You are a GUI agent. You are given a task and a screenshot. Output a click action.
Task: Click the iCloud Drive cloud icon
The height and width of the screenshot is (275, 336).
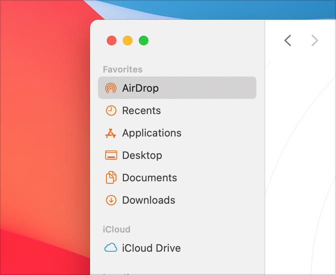(x=110, y=247)
